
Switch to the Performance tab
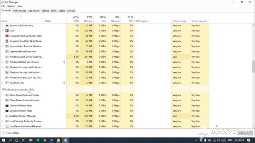tap(20, 11)
